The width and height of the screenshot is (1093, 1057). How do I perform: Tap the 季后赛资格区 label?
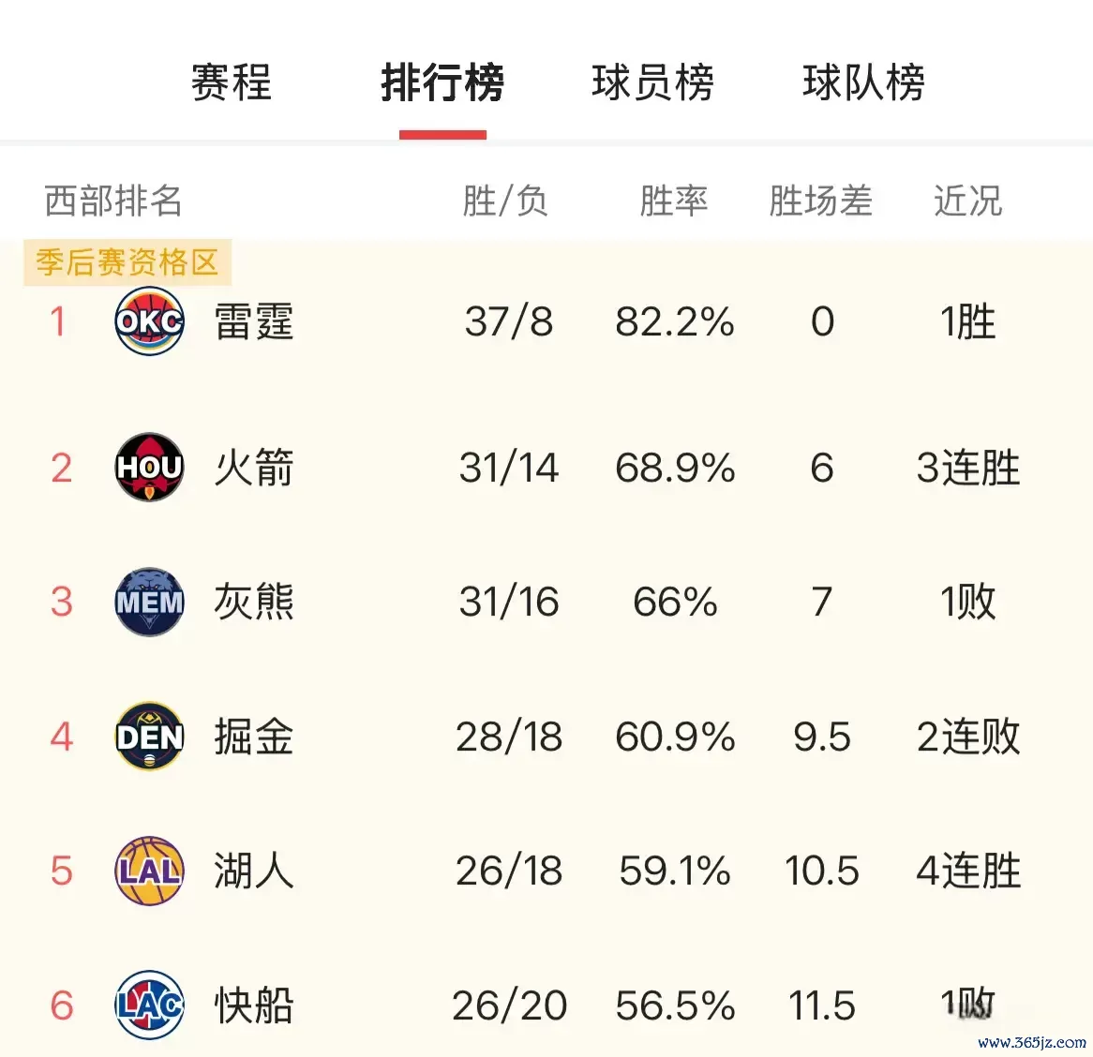(x=127, y=262)
